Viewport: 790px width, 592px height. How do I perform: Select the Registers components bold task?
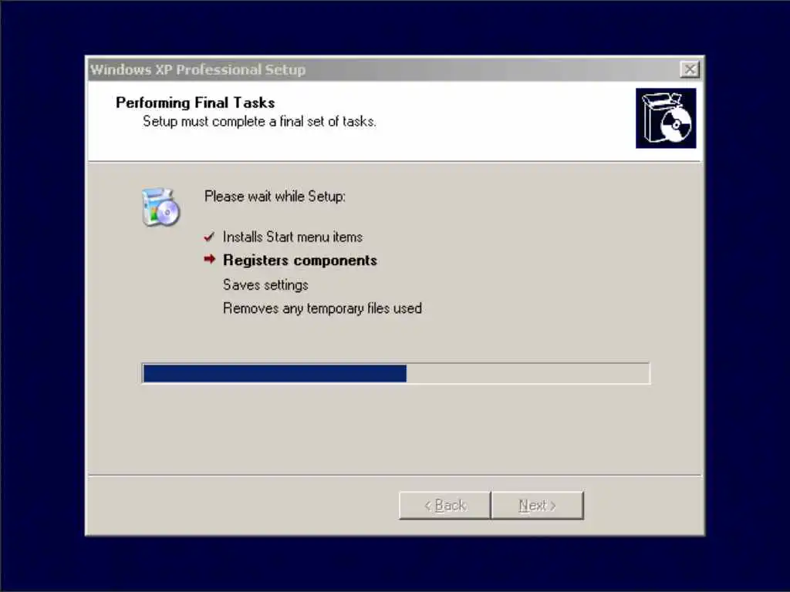point(300,261)
